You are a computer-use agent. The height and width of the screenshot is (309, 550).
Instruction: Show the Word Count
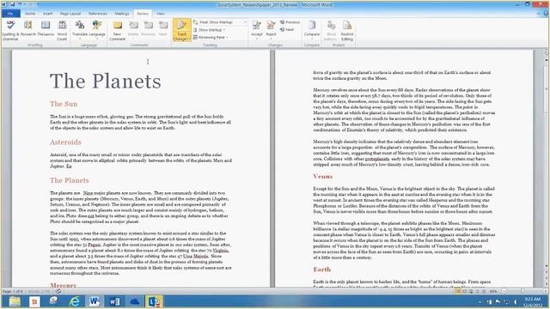(x=62, y=31)
